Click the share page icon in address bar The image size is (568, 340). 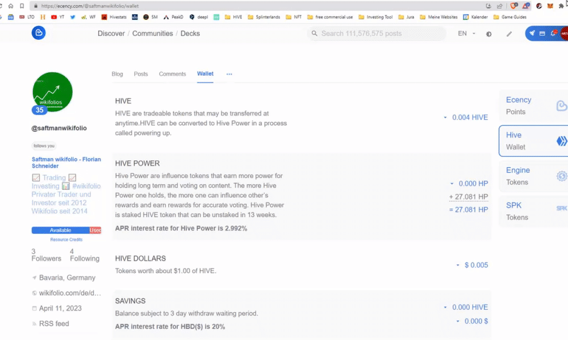coord(499,6)
